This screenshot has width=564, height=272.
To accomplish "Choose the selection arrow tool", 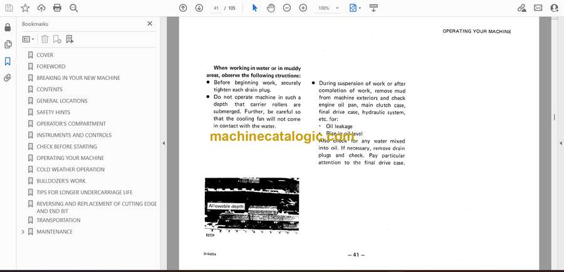I will pos(254,8).
